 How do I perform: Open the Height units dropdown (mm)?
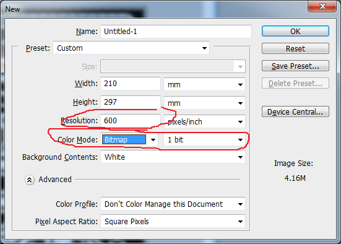pyautogui.click(x=204, y=103)
